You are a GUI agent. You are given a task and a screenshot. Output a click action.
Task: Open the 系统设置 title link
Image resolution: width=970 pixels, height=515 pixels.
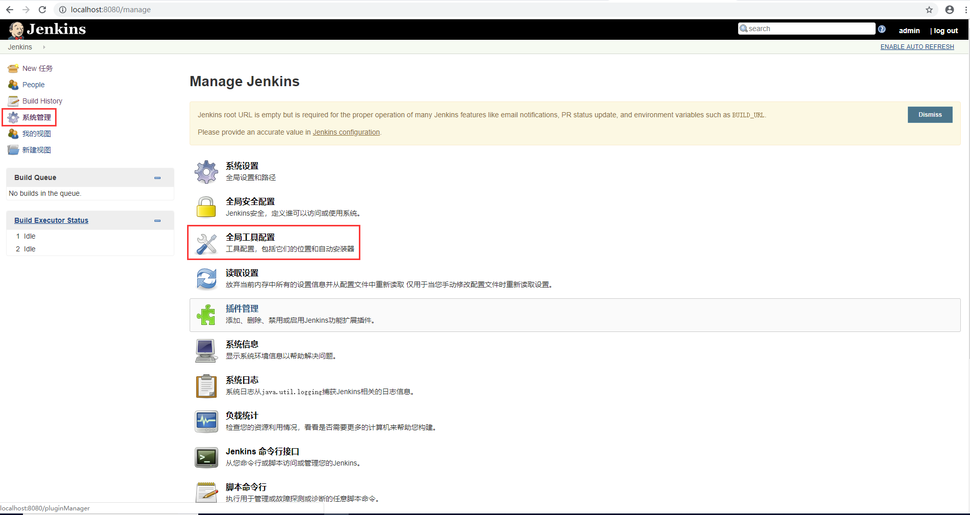(242, 166)
